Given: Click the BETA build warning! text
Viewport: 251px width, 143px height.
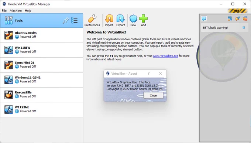Looking at the screenshot, I should [215, 28].
